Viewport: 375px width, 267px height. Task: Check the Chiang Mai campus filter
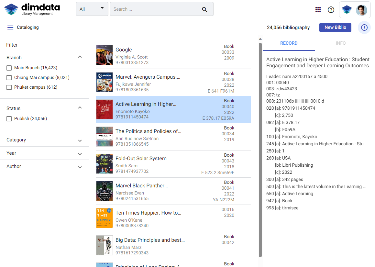pos(9,78)
